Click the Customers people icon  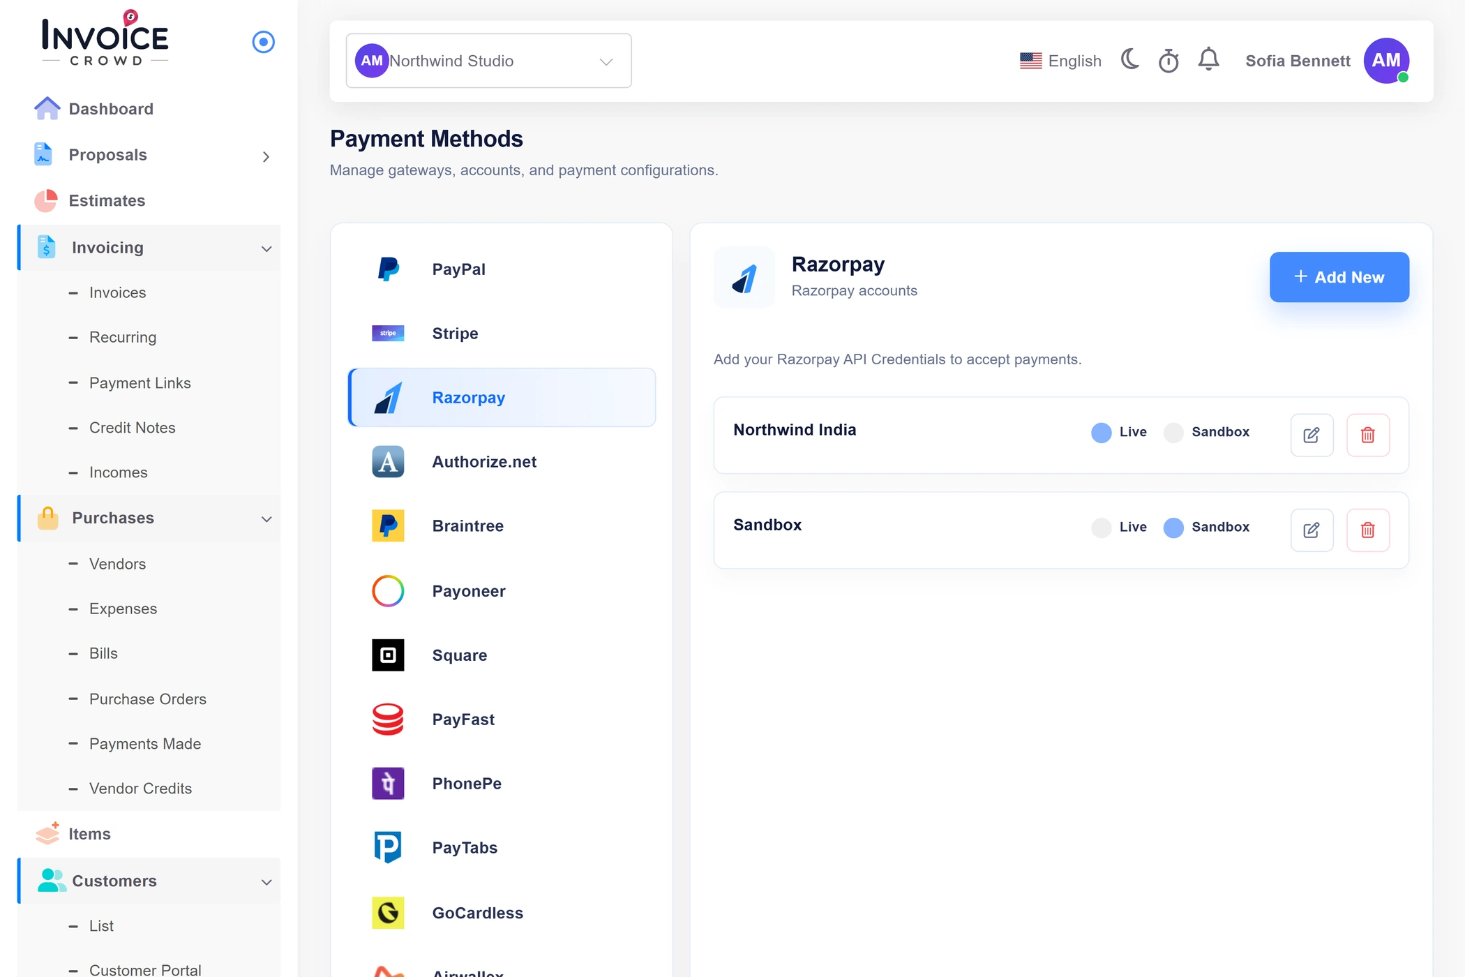click(51, 881)
